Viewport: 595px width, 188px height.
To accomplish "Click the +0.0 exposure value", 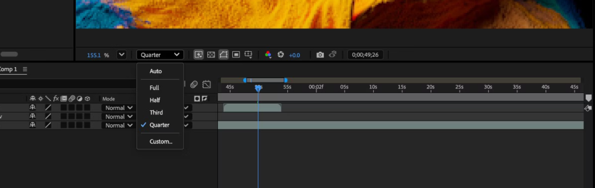I will 294,55.
